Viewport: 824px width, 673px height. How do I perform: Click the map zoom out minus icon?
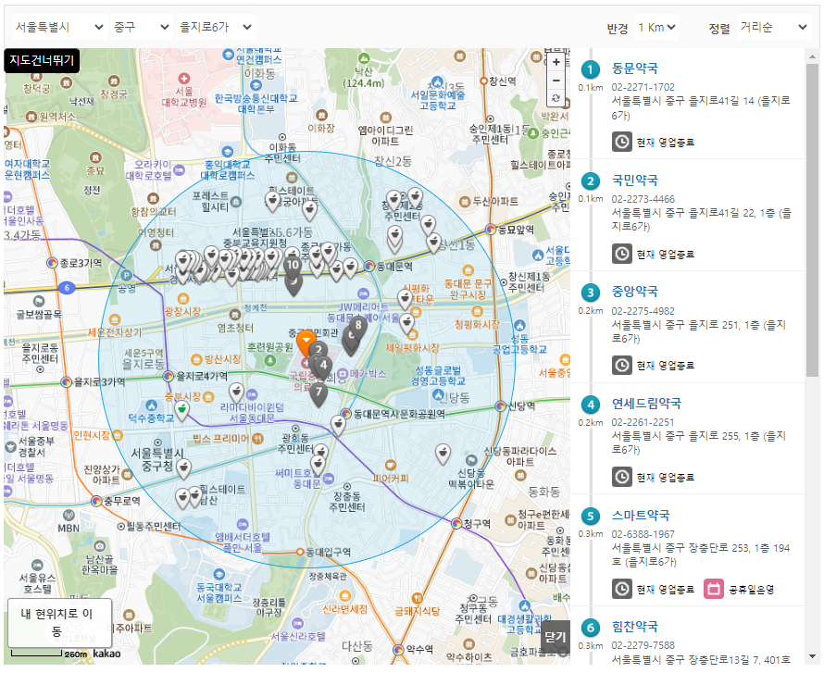[557, 81]
